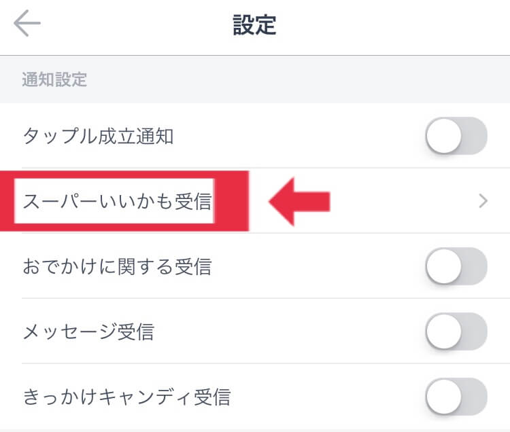
Task: Tap the タップル成立通知 label
Action: (99, 137)
